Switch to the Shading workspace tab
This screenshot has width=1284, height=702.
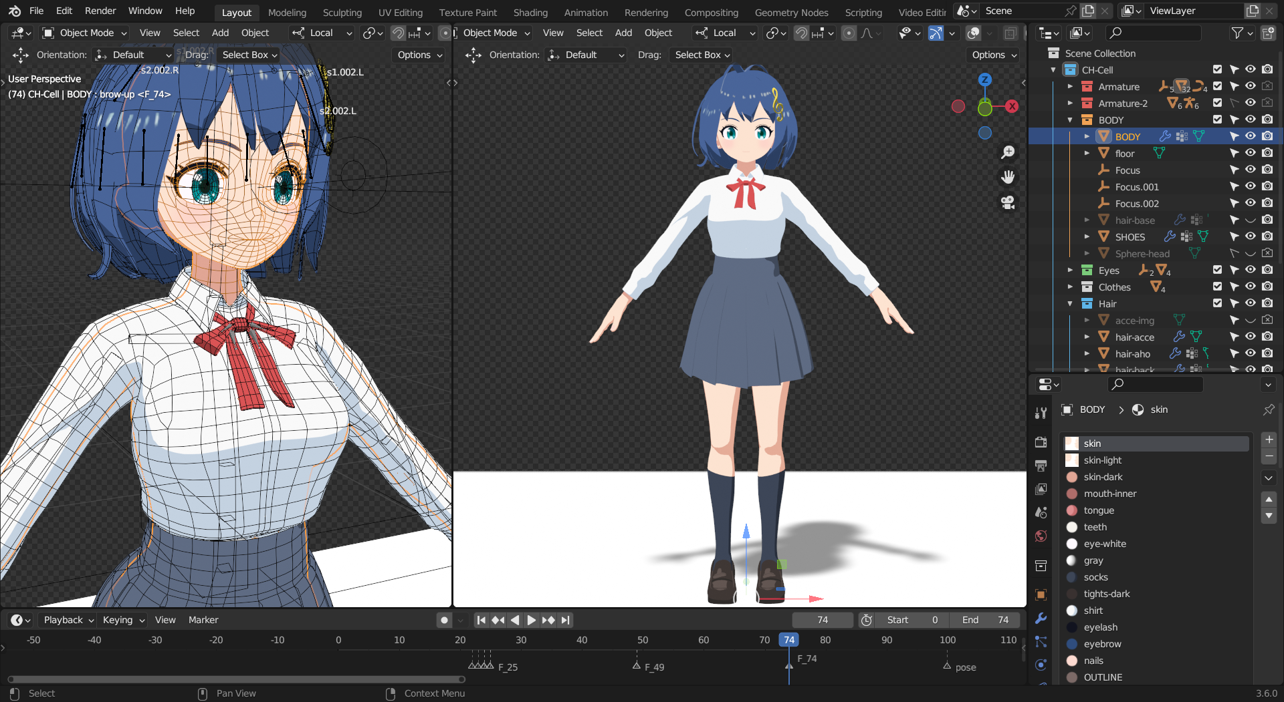point(530,12)
